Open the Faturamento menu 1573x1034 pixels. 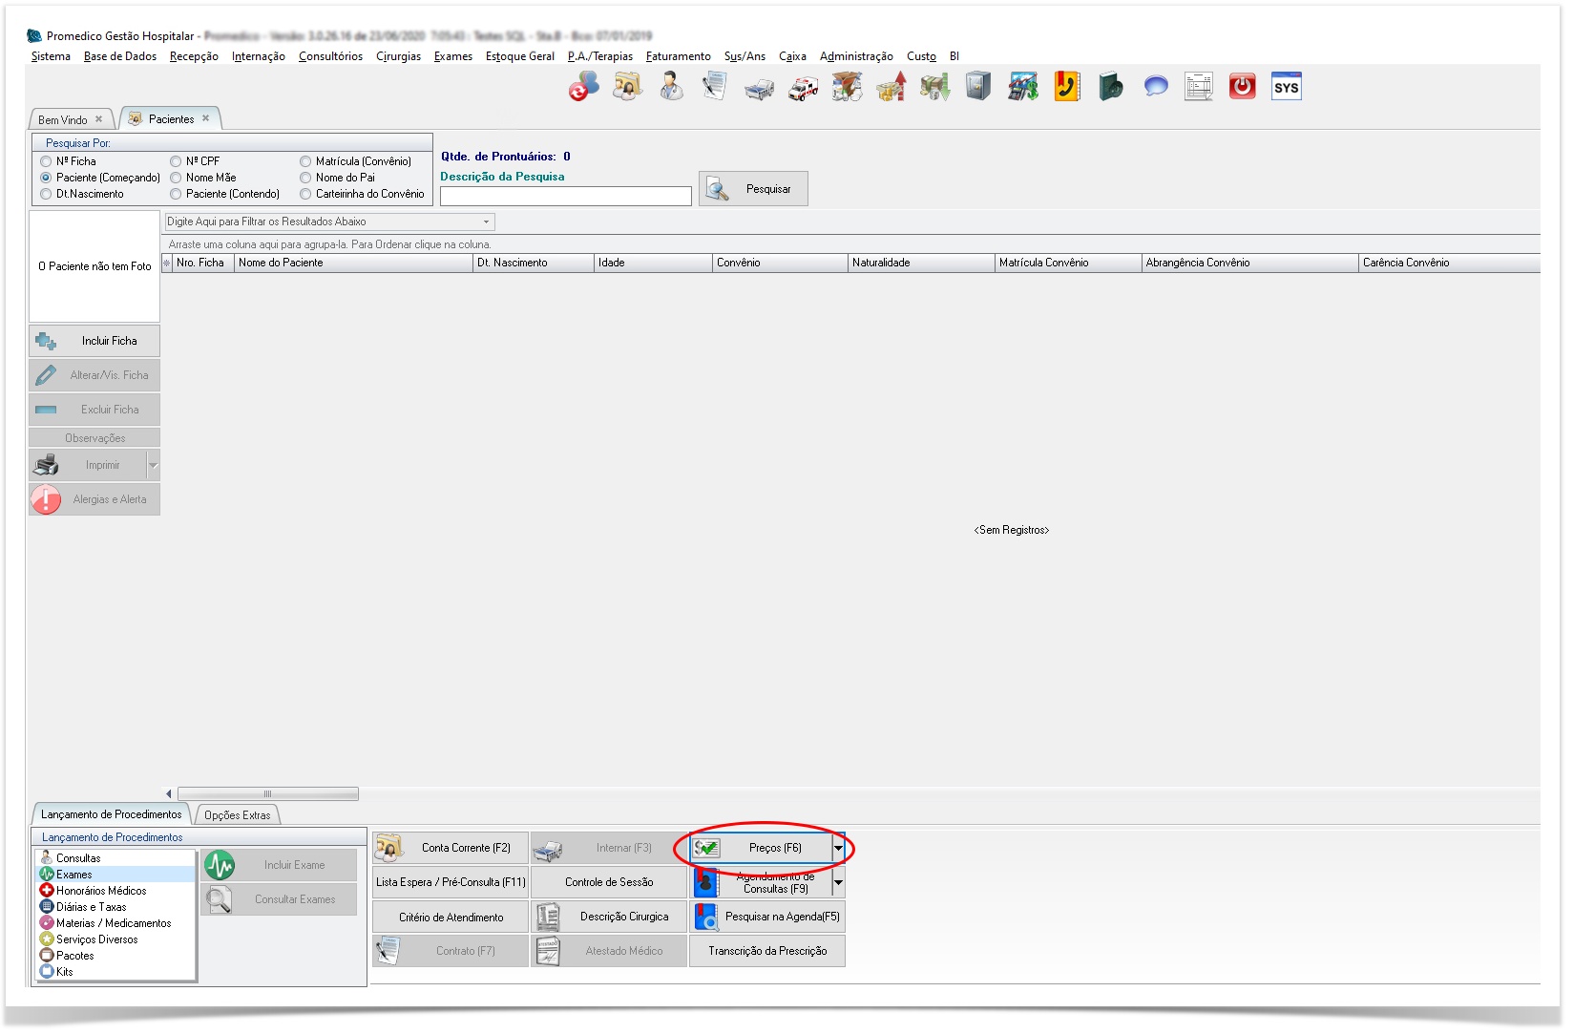coord(678,56)
